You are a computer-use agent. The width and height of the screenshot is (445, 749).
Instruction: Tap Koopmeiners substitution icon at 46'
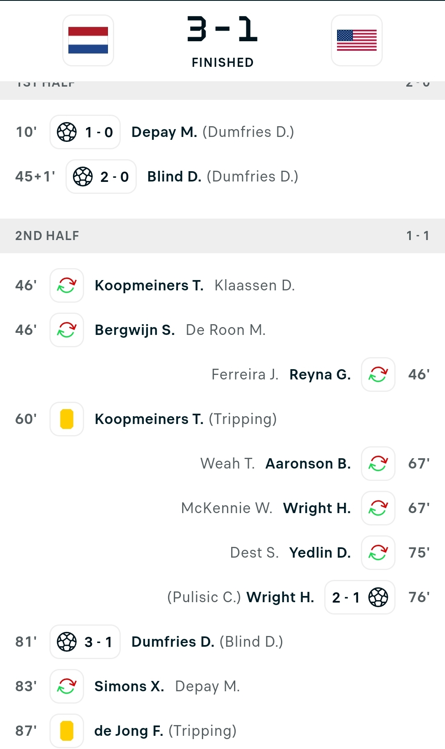(x=67, y=285)
